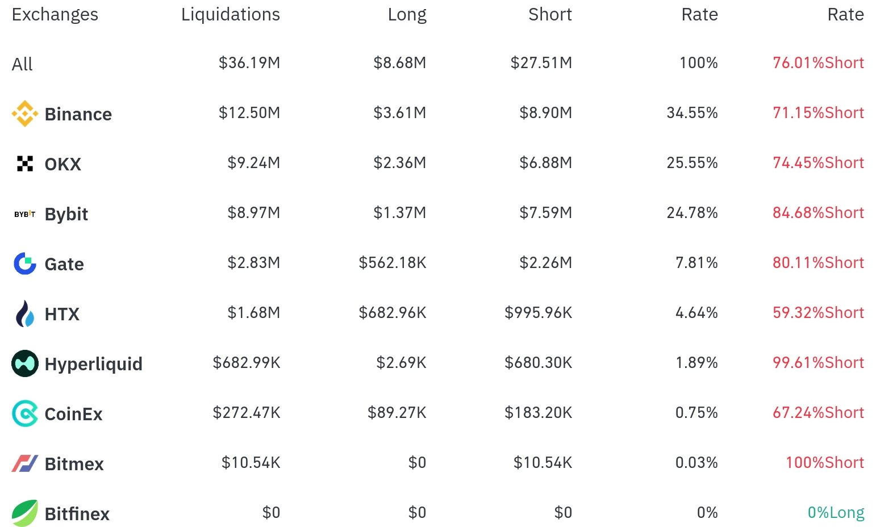Sort by the Liquidations column header
Image resolution: width=876 pixels, height=527 pixels.
[x=231, y=14]
